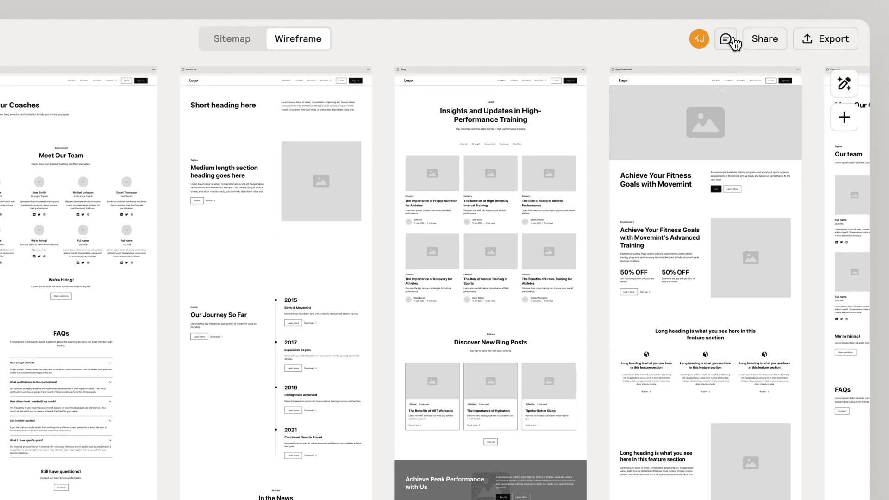Screen dimensions: 889x500
Task: Switch to the Wireframe tab
Action: 298,39
